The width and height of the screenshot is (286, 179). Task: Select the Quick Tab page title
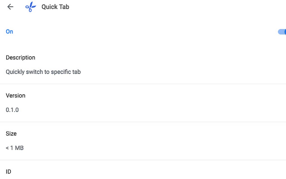[55, 7]
